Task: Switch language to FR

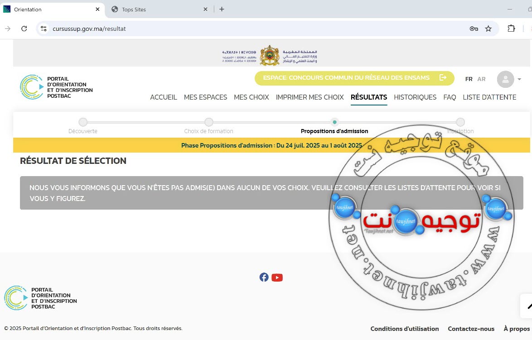Action: (469, 79)
